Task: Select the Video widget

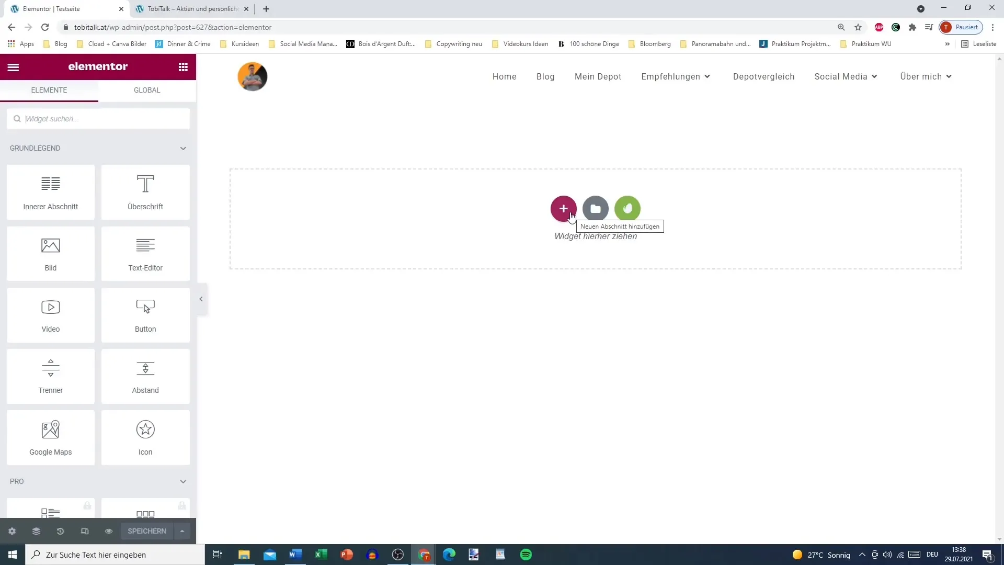Action: pyautogui.click(x=51, y=315)
